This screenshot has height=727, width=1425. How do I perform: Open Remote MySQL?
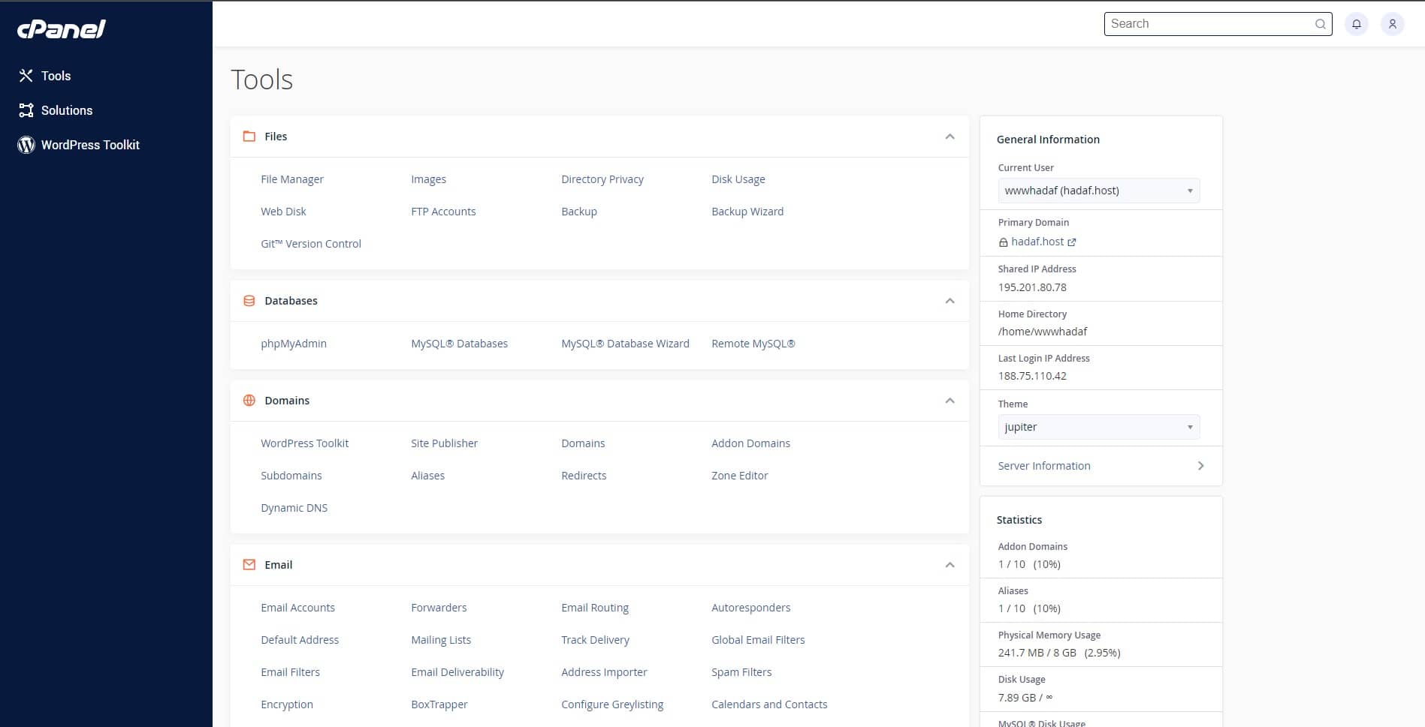[x=753, y=344]
